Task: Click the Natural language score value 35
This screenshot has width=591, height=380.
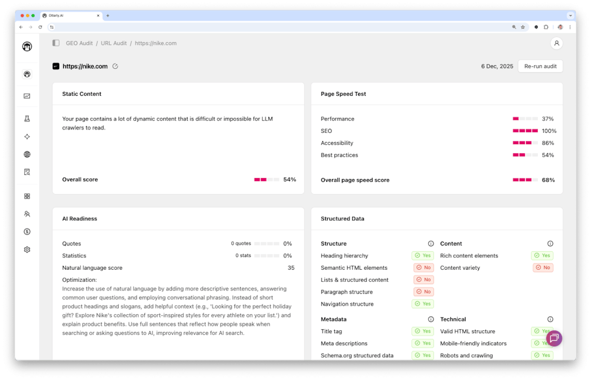Action: 291,268
